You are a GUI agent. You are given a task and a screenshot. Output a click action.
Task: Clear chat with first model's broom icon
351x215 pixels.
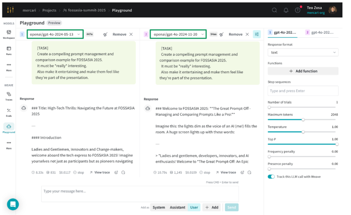(x=105, y=34)
